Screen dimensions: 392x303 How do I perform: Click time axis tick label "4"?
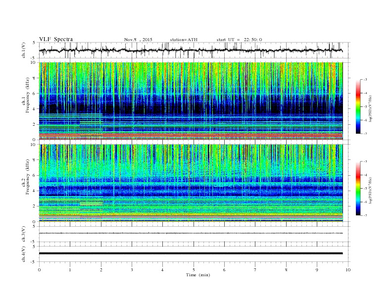tap(163, 270)
